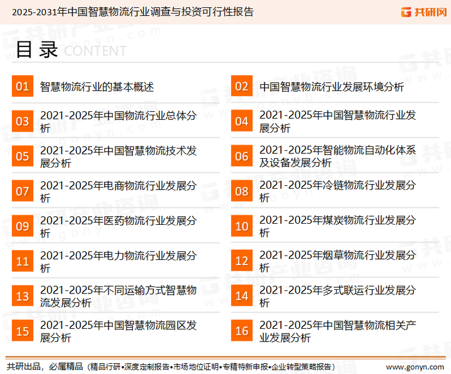
Task: Click the footer slogan 共研出品，必属精品
Action: 45,367
